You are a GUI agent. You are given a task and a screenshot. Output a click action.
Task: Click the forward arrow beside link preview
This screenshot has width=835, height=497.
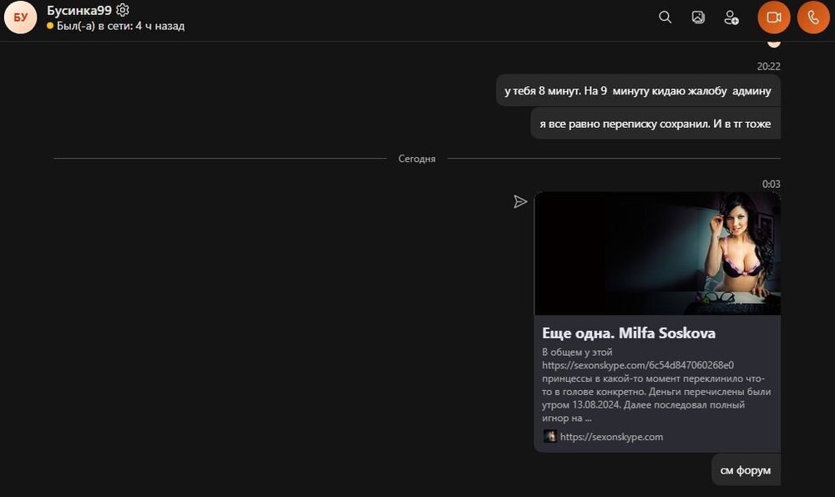(520, 201)
